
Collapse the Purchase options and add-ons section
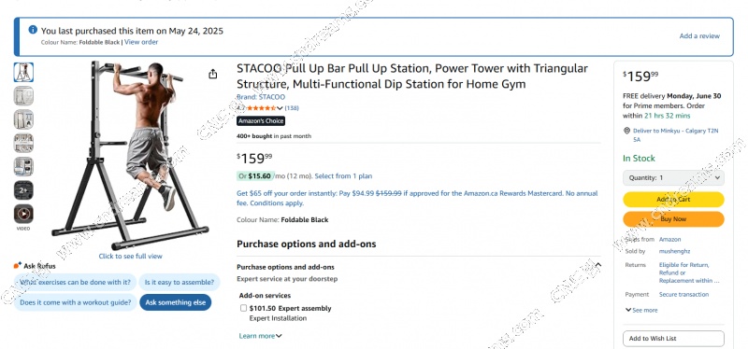(598, 265)
